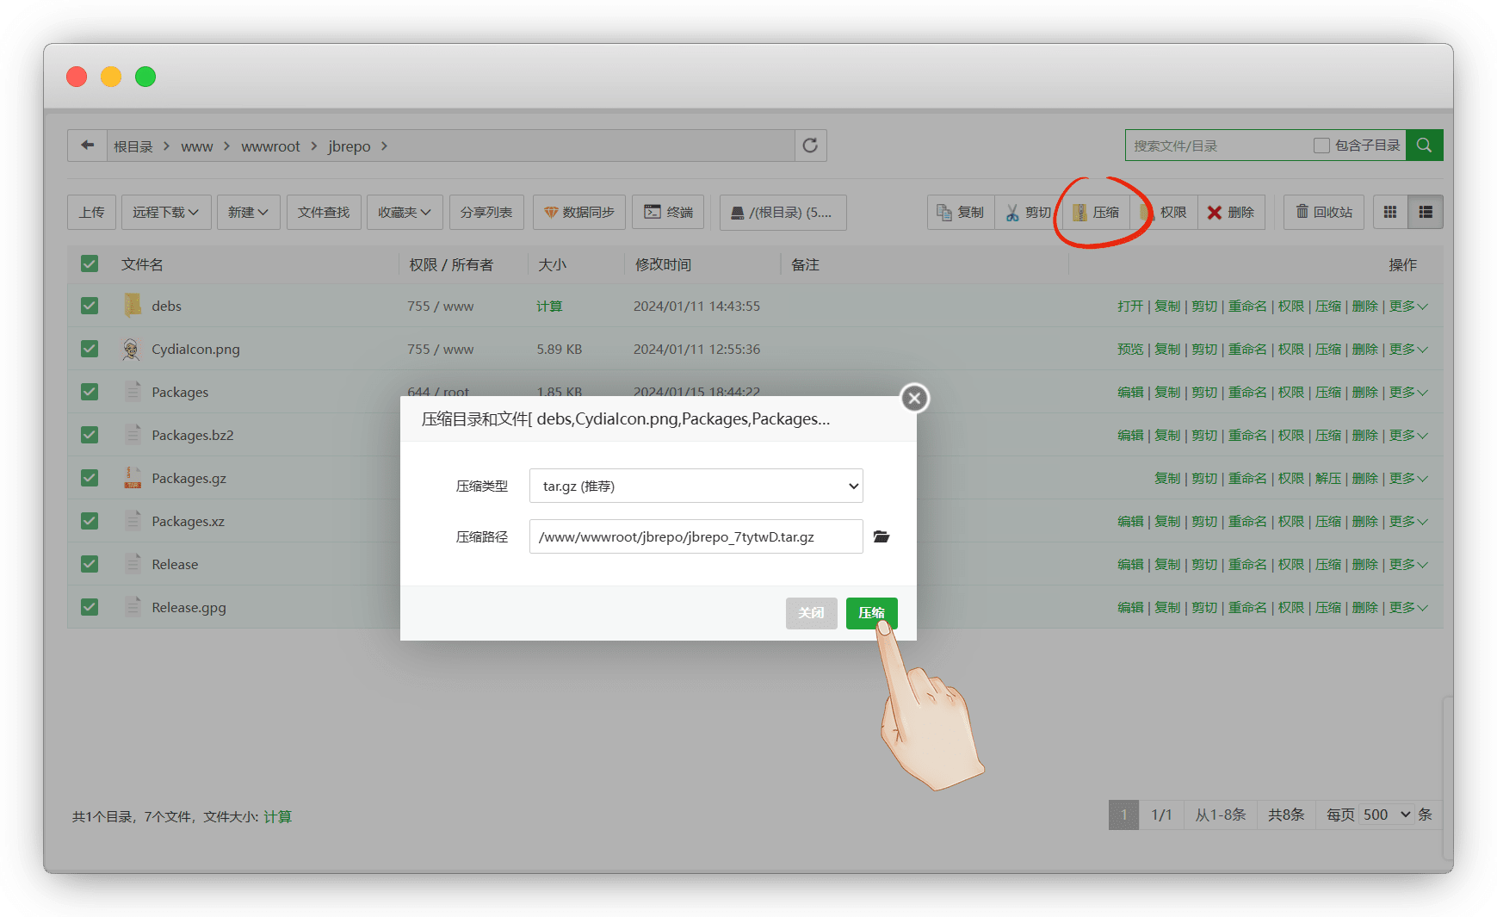Screen dimensions: 1497x917
Task: Click wwwroot in the breadcrumb path
Action: [270, 146]
